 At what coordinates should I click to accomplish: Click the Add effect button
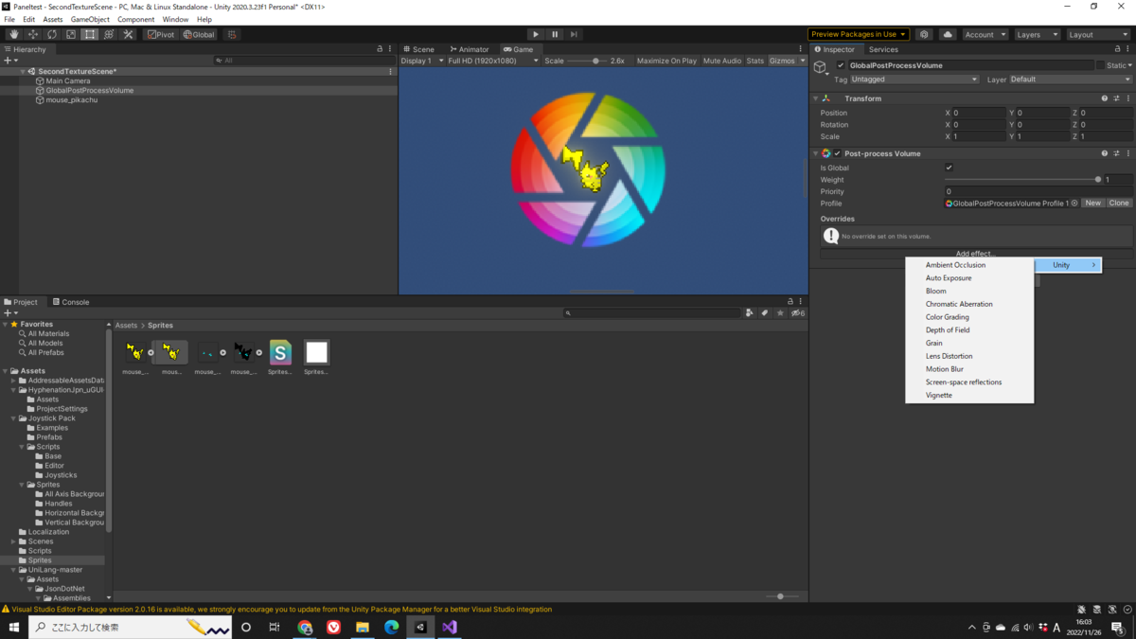click(975, 254)
